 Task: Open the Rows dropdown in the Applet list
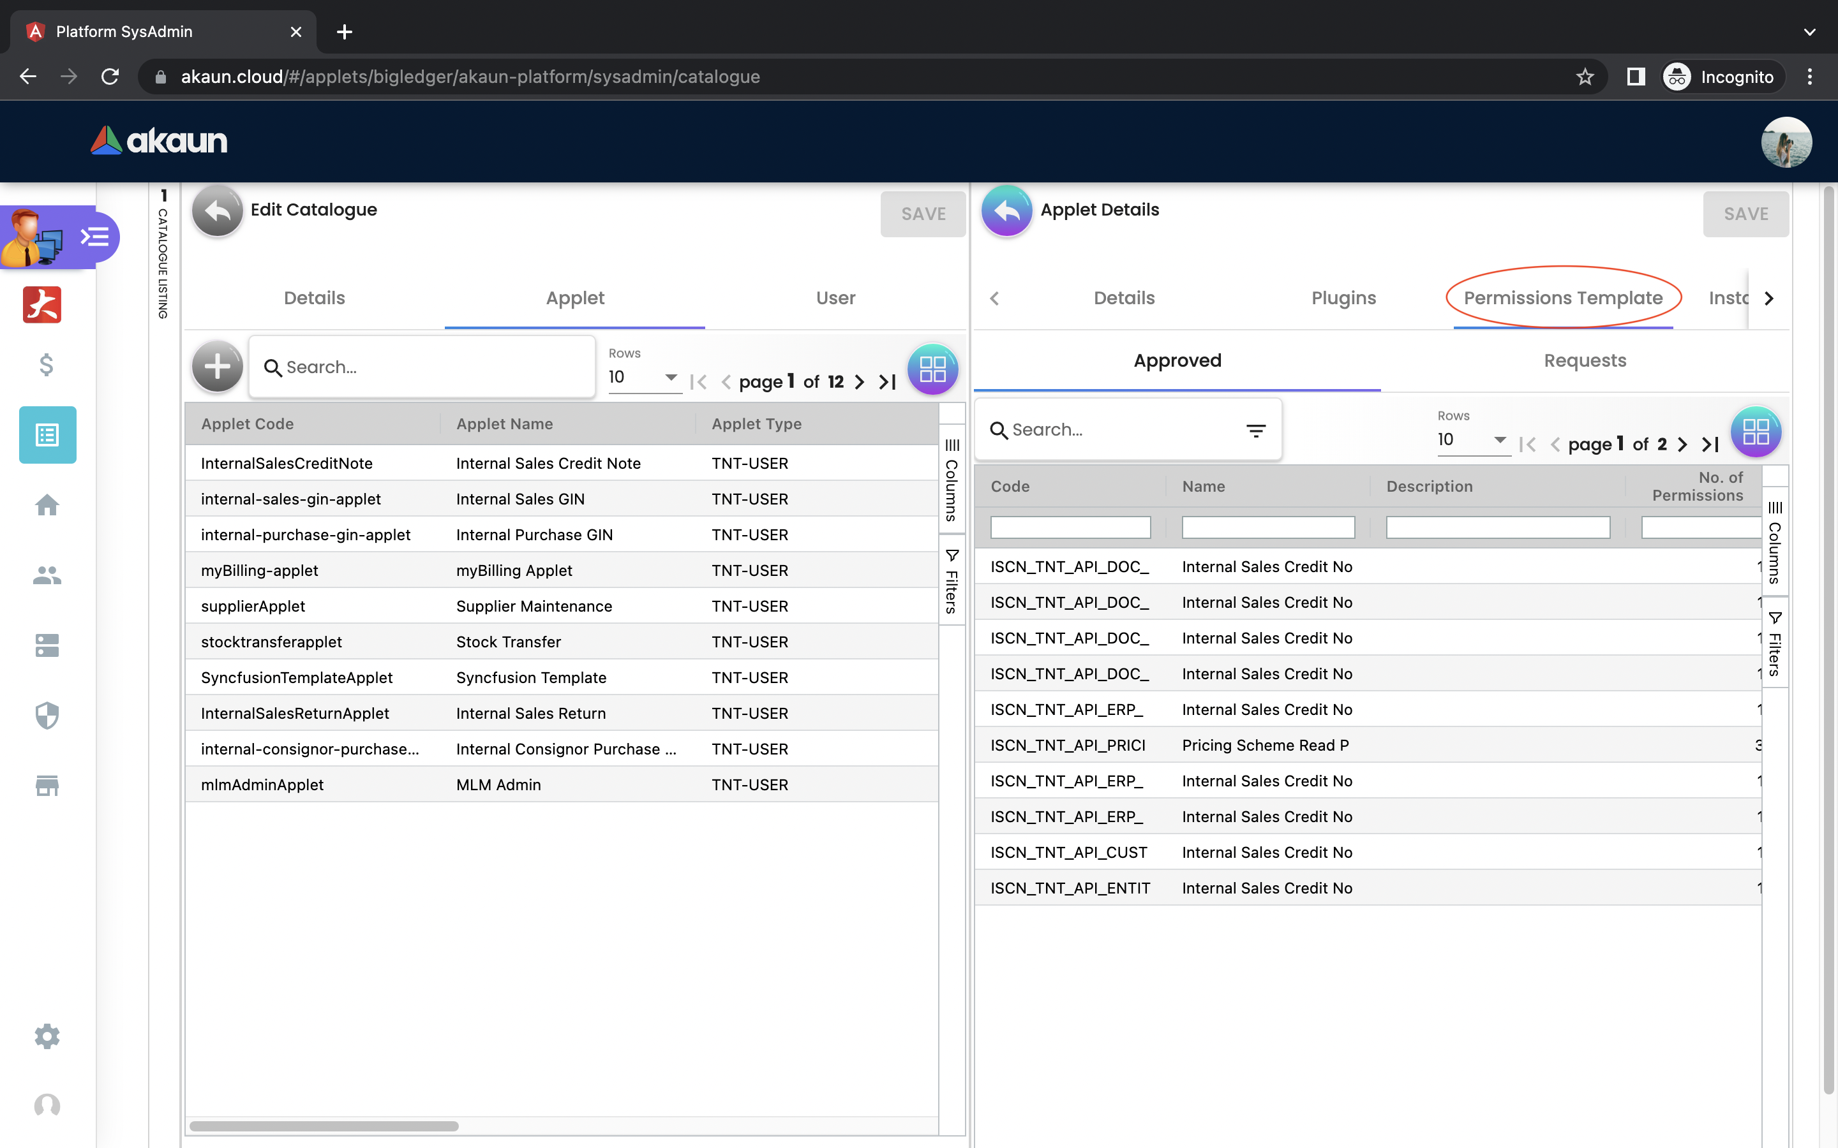click(643, 378)
